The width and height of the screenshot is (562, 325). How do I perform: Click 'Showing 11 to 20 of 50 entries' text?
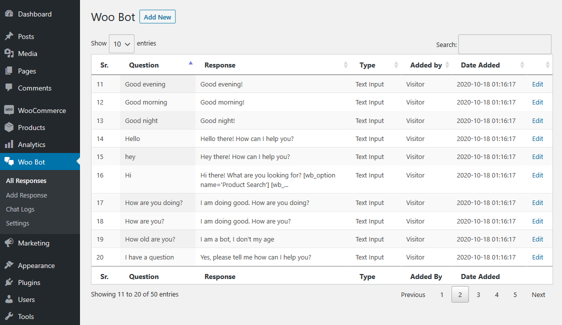[135, 294]
